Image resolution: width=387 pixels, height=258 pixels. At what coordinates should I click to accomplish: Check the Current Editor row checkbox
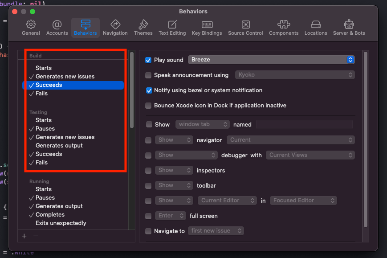pyautogui.click(x=148, y=201)
